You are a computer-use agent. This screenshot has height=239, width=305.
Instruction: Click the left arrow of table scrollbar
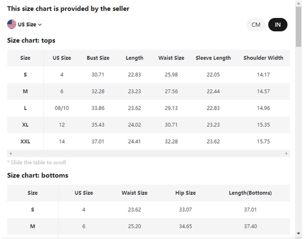10,154
